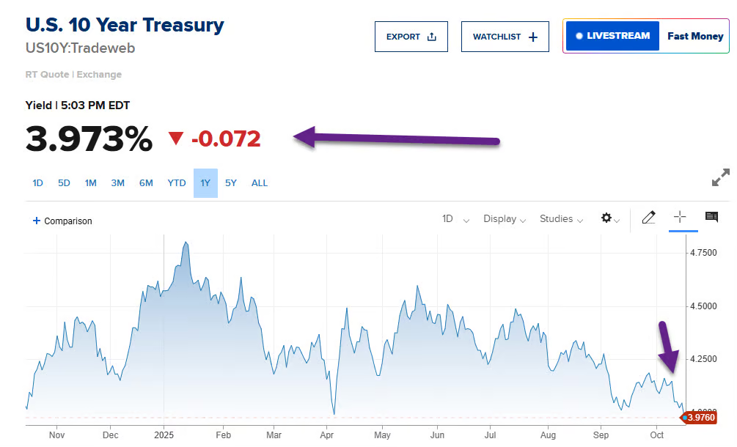The height and width of the screenshot is (447, 737).
Task: Select the 1Y time range
Action: coord(205,183)
